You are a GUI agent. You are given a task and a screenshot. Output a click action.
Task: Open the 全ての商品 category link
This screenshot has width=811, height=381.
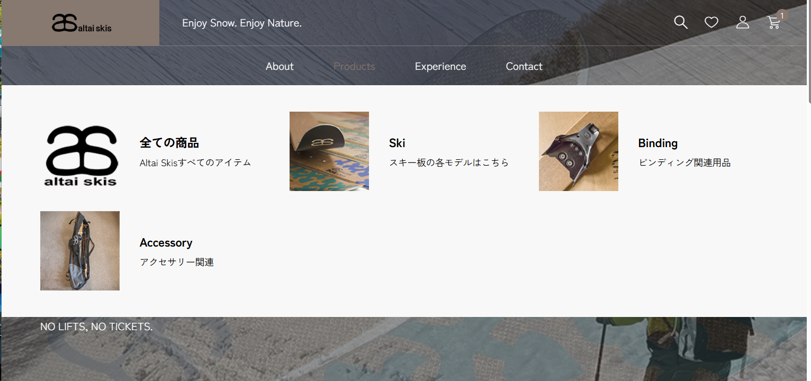[169, 143]
